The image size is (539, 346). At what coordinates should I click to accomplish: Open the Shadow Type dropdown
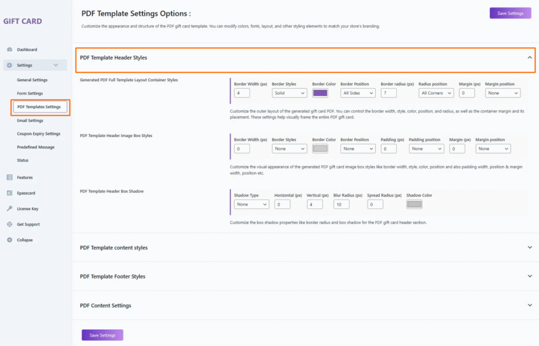click(251, 205)
